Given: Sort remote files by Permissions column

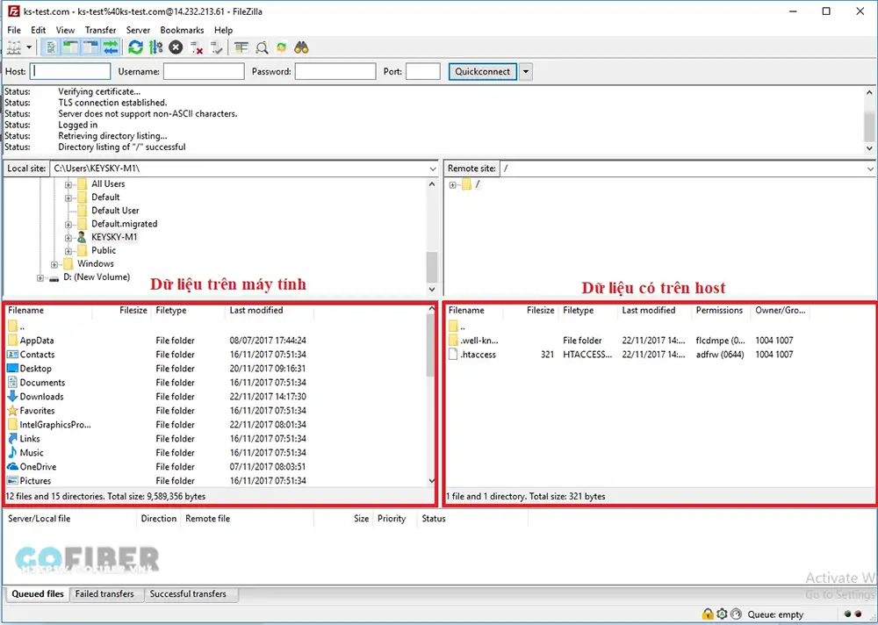Looking at the screenshot, I should point(720,310).
